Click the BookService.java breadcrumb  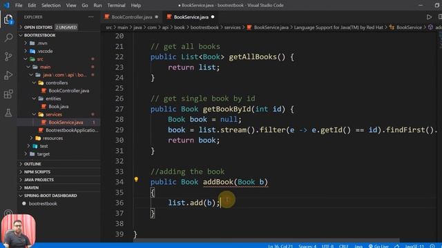click(271, 28)
